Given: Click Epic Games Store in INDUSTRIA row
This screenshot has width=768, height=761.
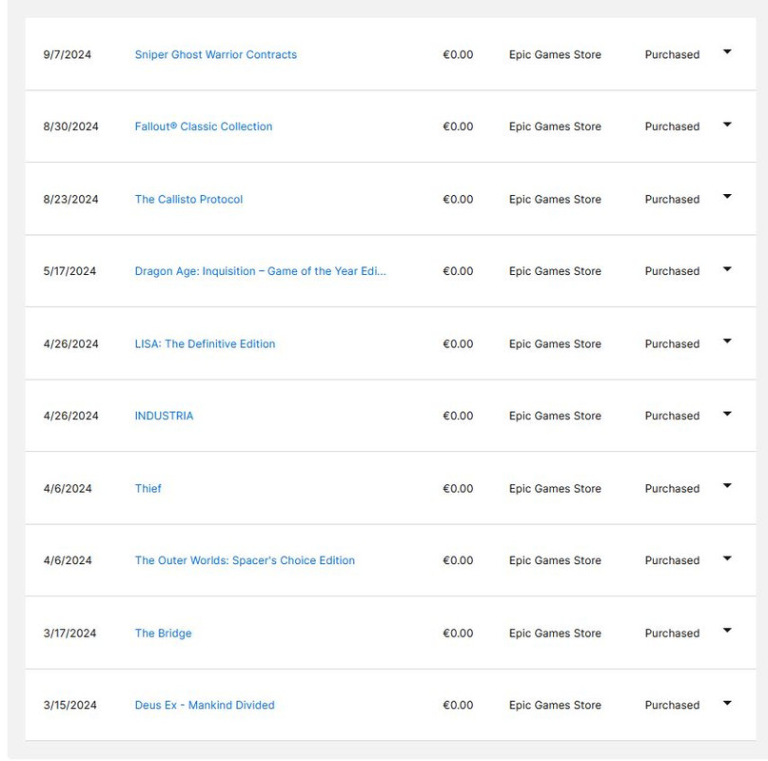Looking at the screenshot, I should (555, 416).
